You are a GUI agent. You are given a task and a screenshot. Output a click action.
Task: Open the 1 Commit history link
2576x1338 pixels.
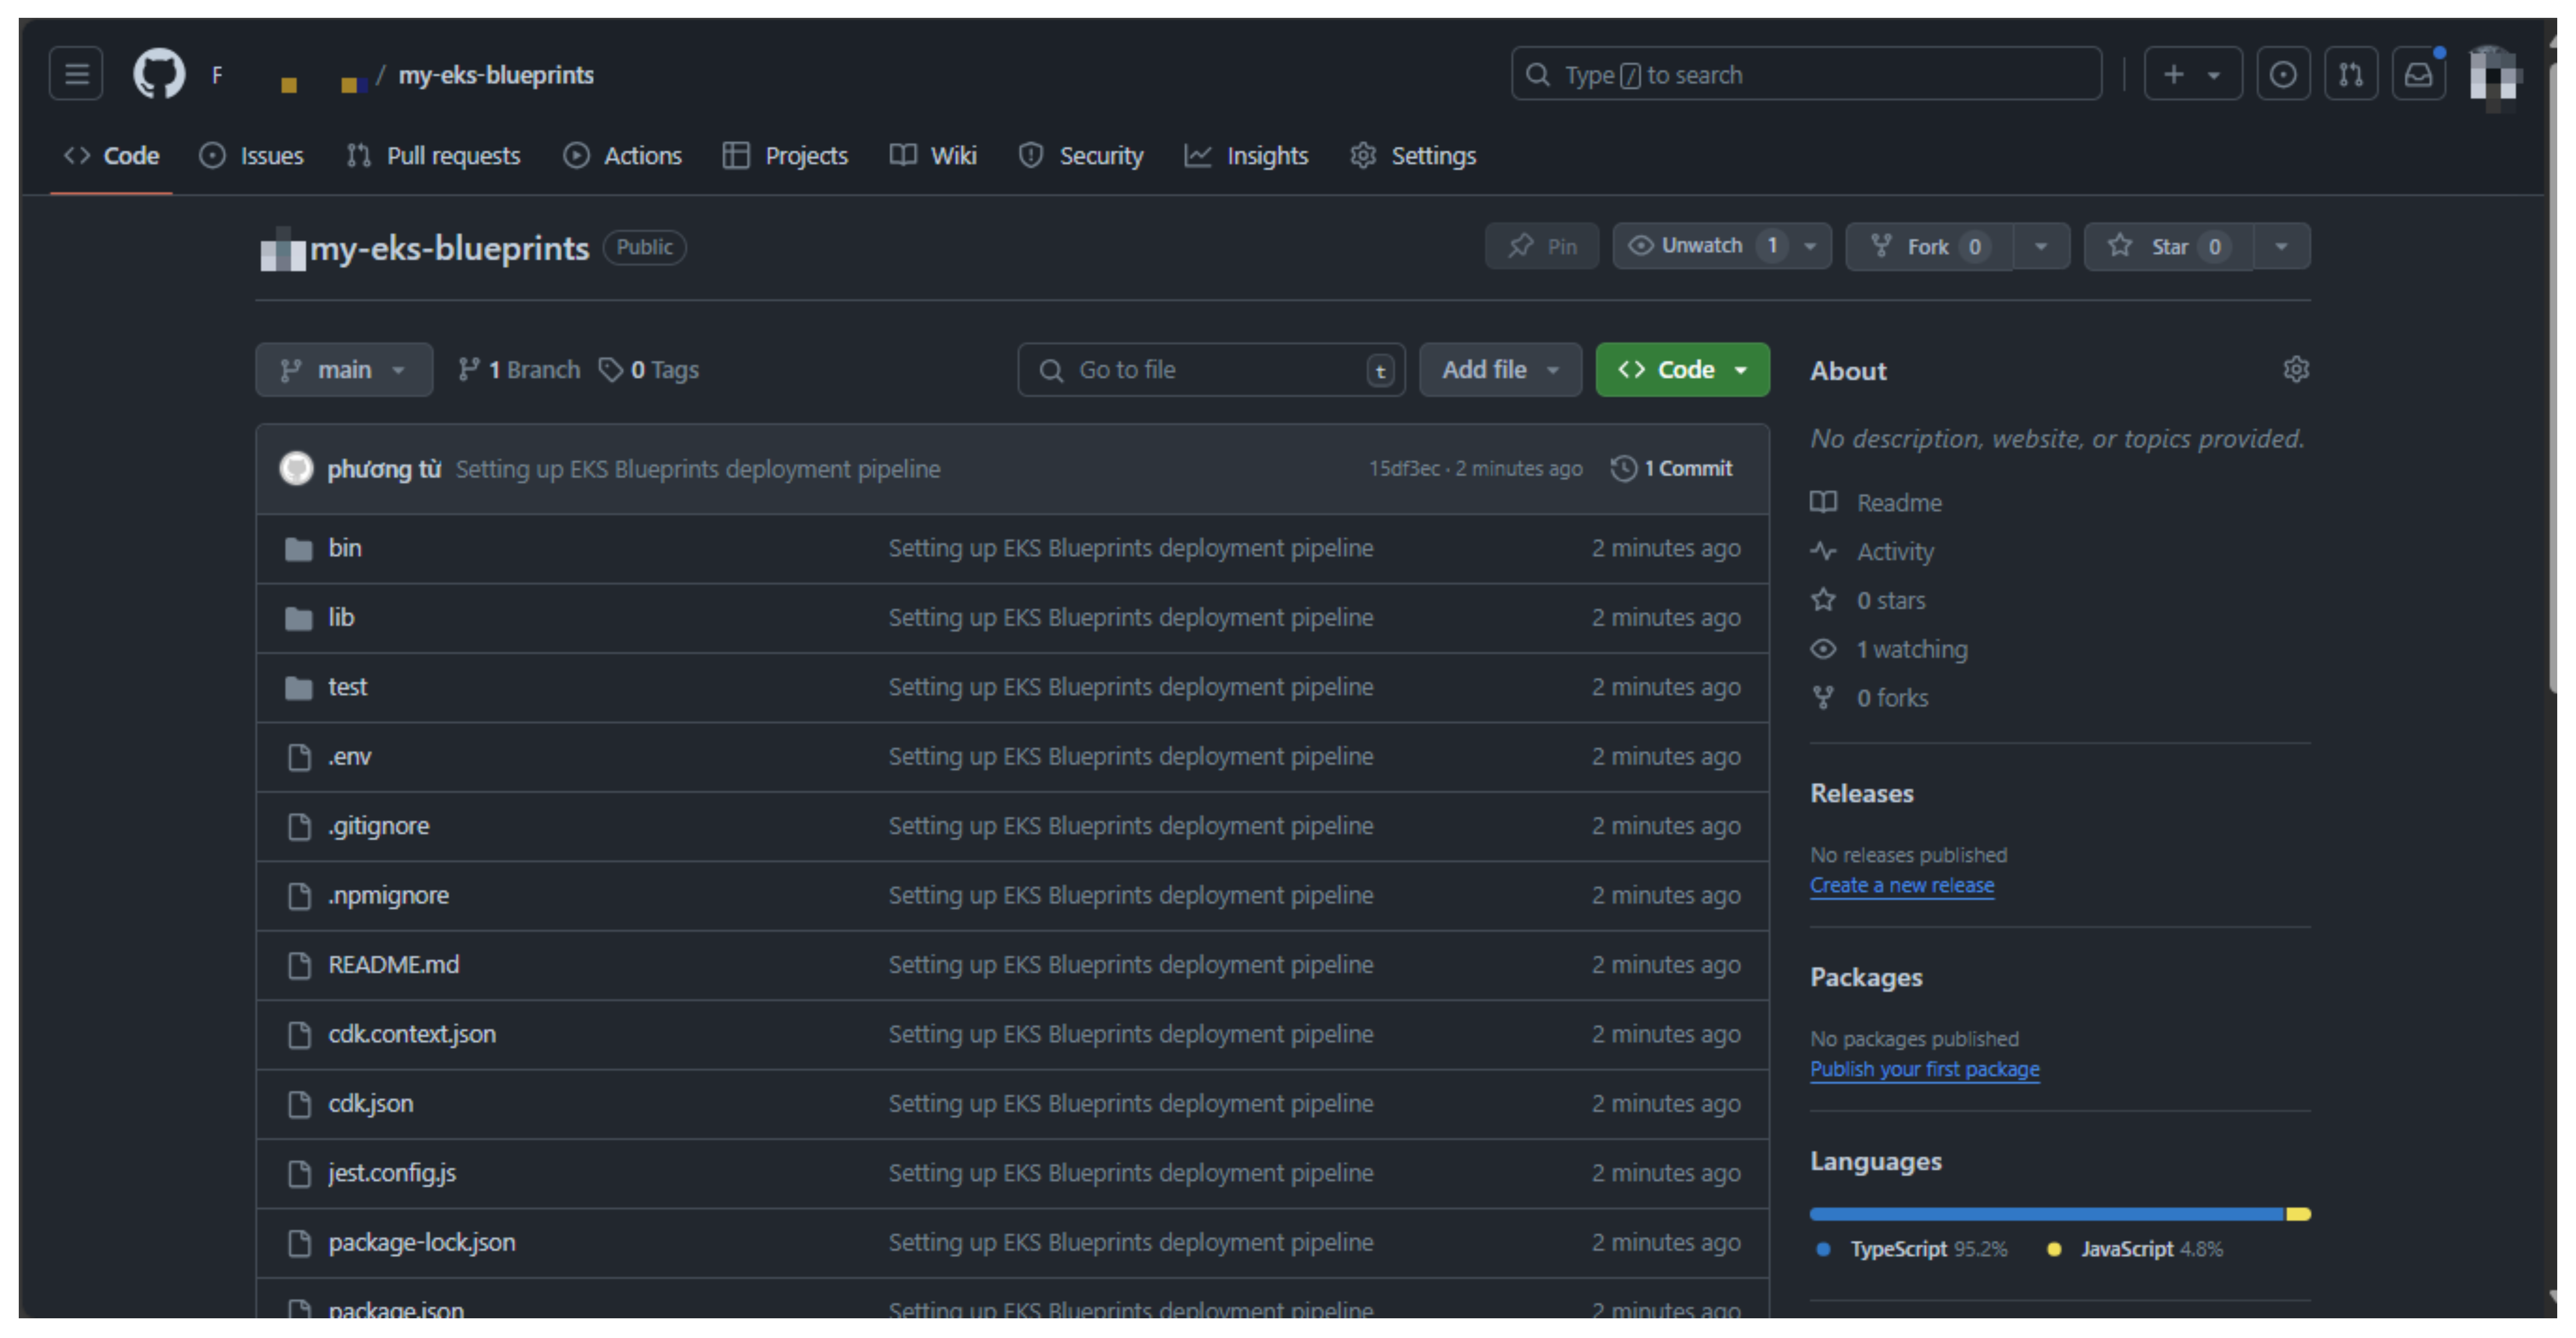click(x=1672, y=469)
